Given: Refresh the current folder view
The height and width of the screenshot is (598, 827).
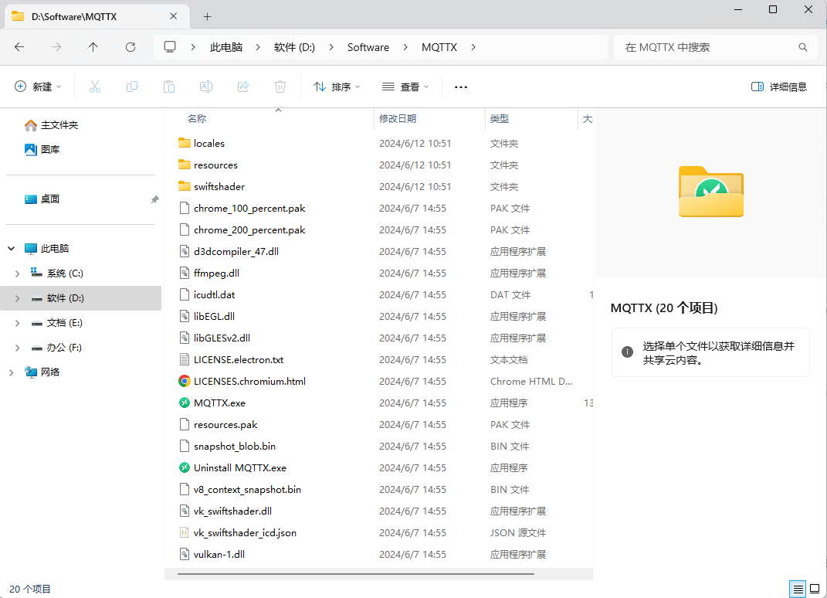Looking at the screenshot, I should [130, 47].
